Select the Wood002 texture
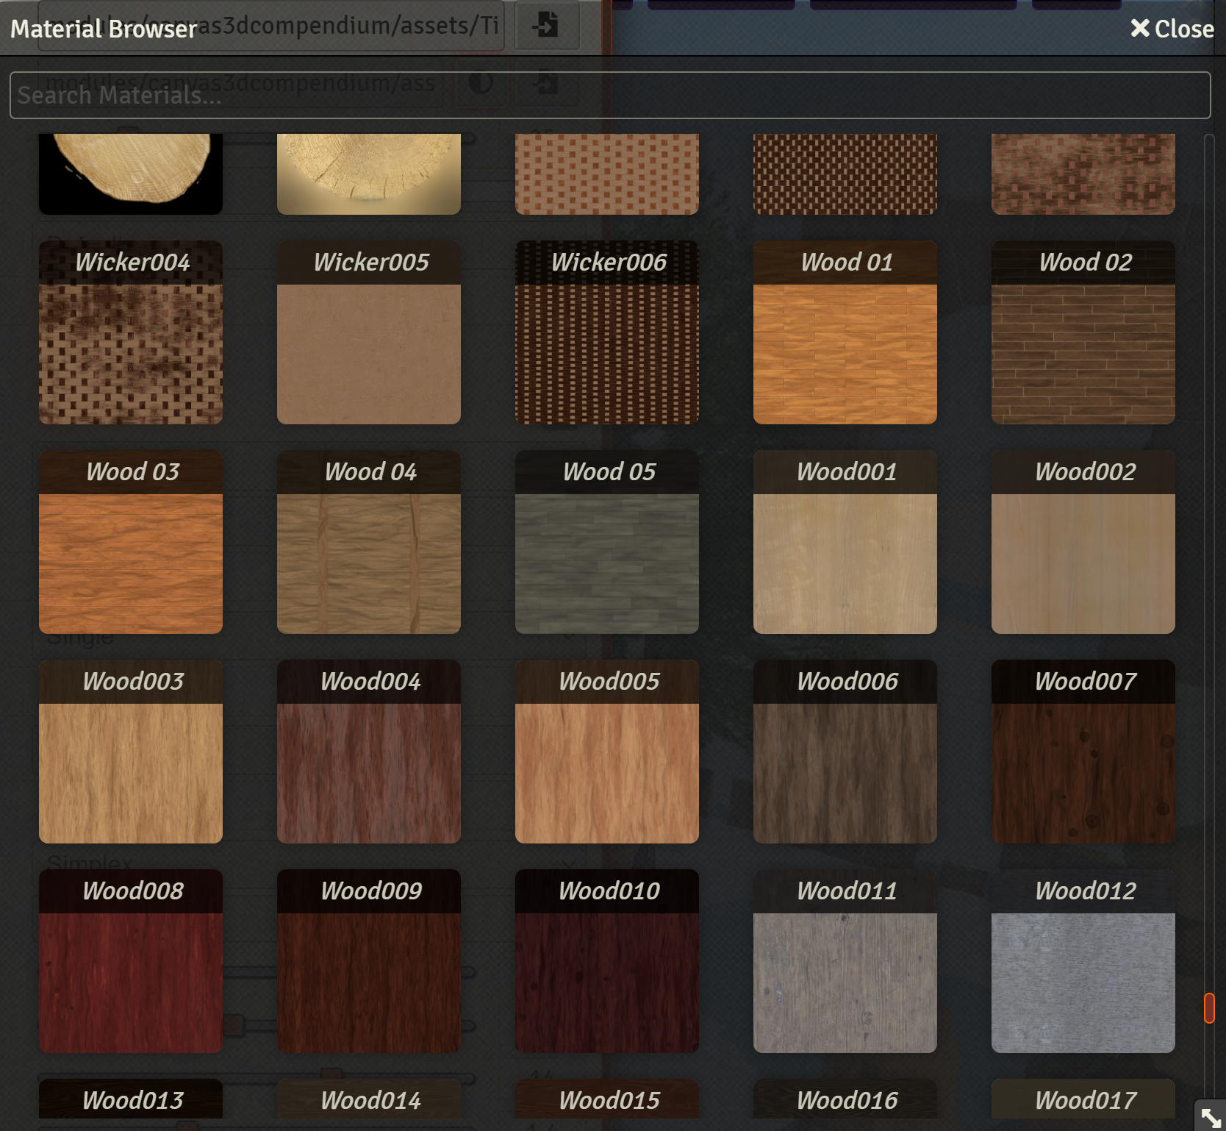This screenshot has width=1226, height=1131. coord(1083,542)
